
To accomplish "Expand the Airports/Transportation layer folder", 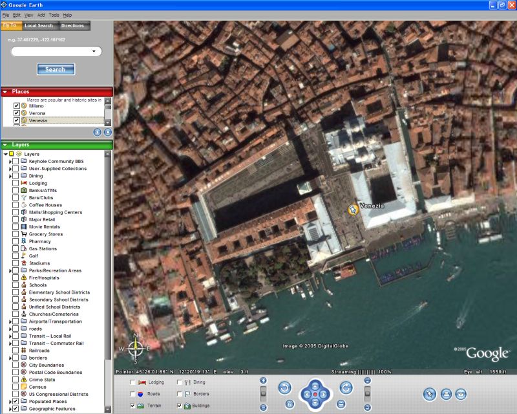I will [10, 321].
